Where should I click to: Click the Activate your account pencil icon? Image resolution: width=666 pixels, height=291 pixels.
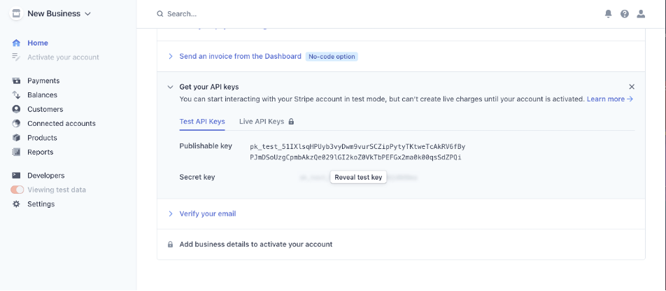pyautogui.click(x=16, y=57)
